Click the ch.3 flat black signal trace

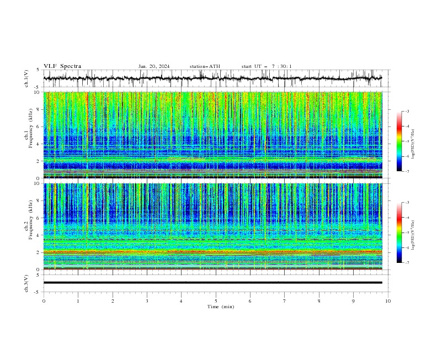pyautogui.click(x=212, y=283)
